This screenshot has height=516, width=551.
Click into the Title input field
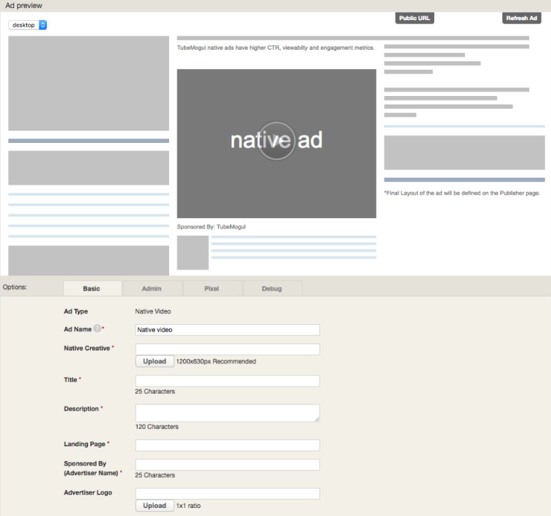click(x=228, y=380)
